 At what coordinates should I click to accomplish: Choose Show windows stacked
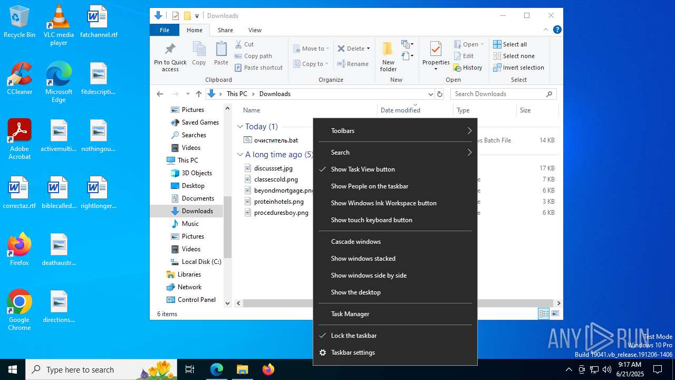point(395,259)
